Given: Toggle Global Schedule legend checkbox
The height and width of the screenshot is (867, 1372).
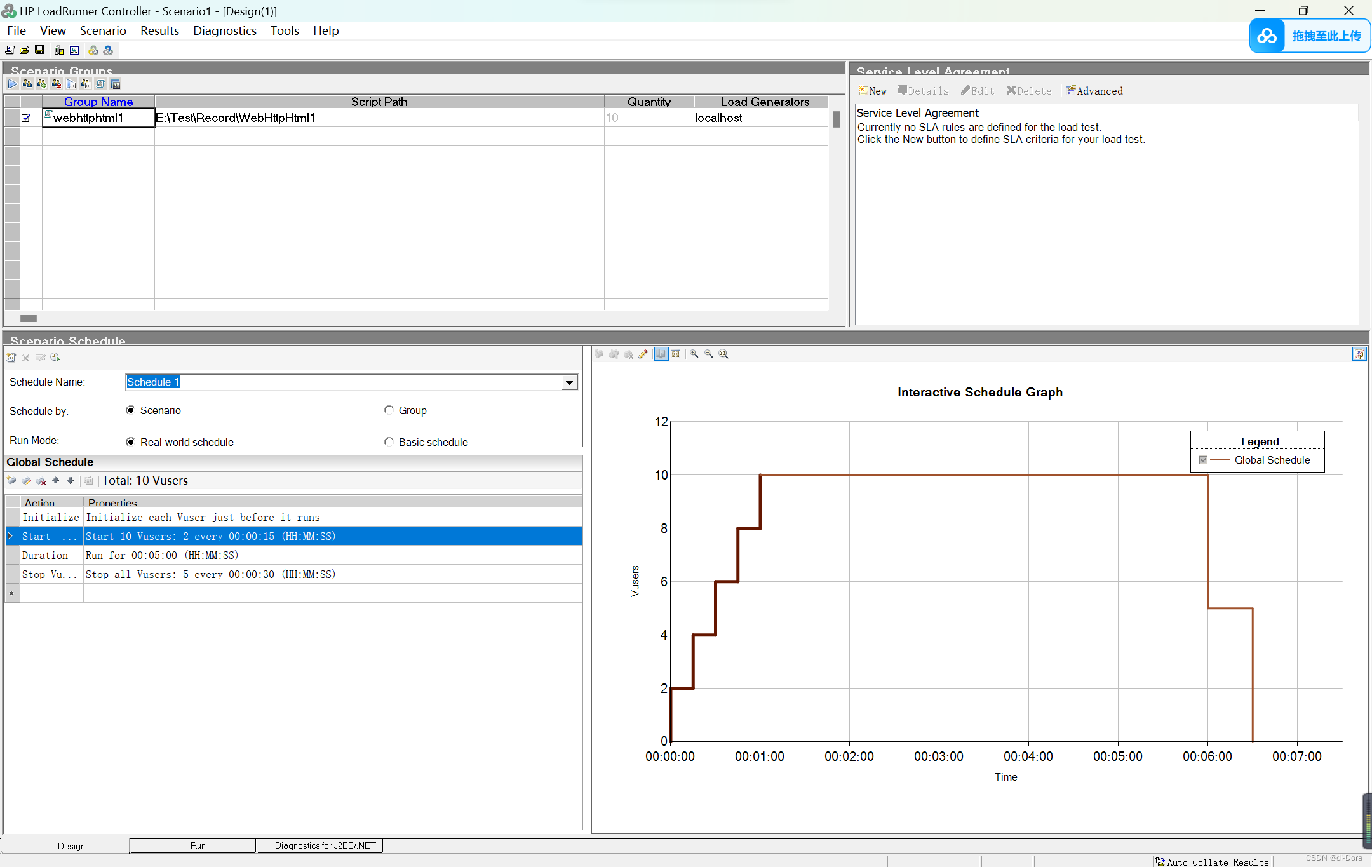Looking at the screenshot, I should coord(1202,460).
